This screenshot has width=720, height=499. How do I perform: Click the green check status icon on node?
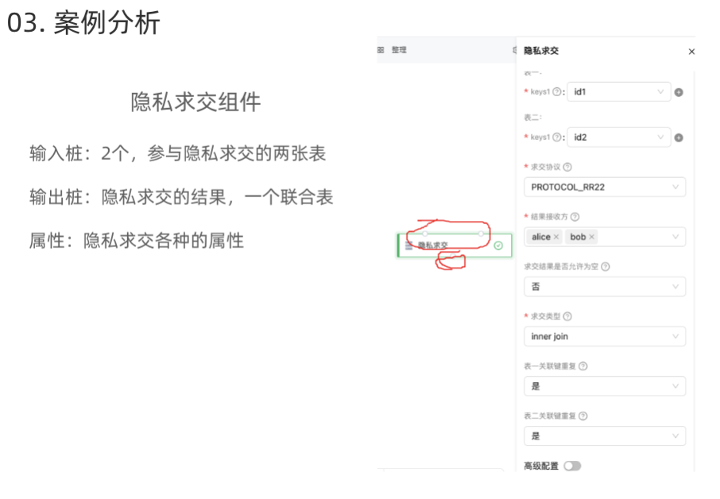tap(498, 246)
